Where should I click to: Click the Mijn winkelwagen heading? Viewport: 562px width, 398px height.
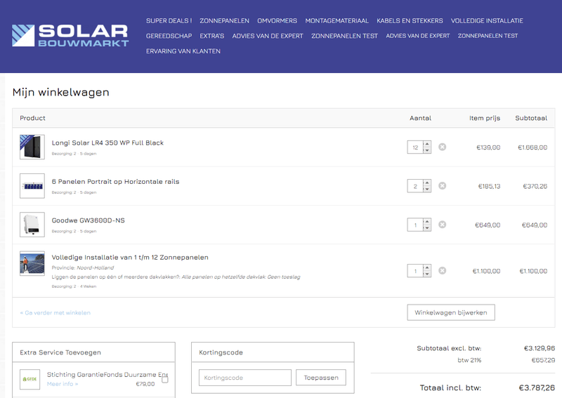(61, 93)
